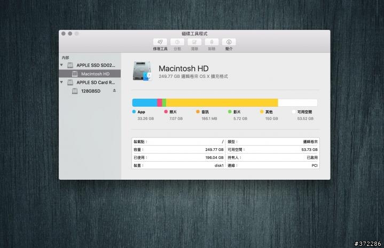The height and width of the screenshot is (248, 384).
Task: Collapse the APPLE SSD SD02 disk tree
Action: 62,65
